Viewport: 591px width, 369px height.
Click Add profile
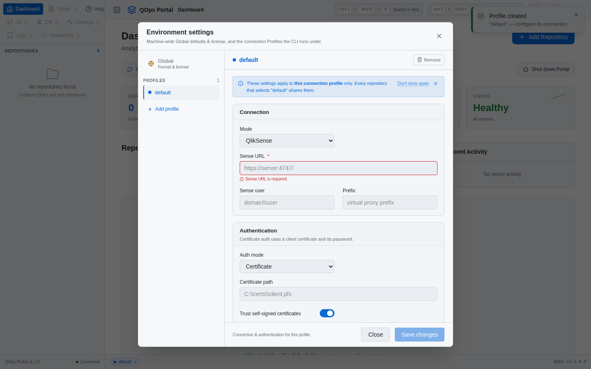163,109
